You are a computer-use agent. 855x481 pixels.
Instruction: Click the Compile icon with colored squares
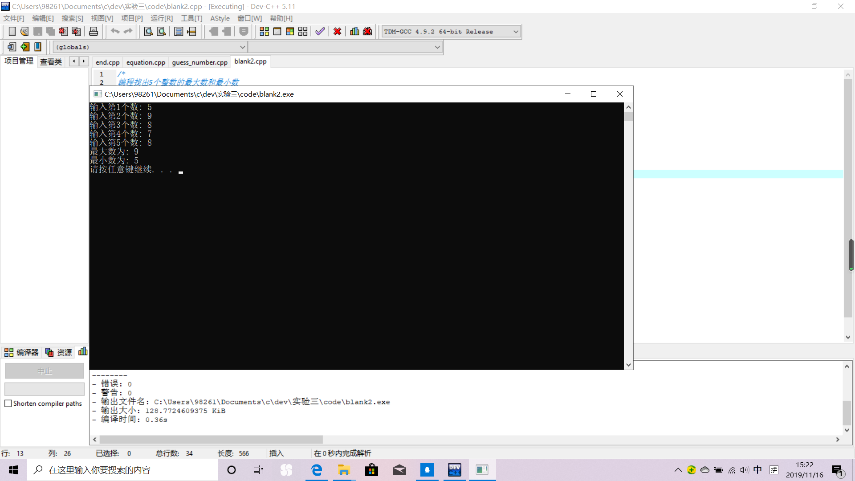pos(264,32)
